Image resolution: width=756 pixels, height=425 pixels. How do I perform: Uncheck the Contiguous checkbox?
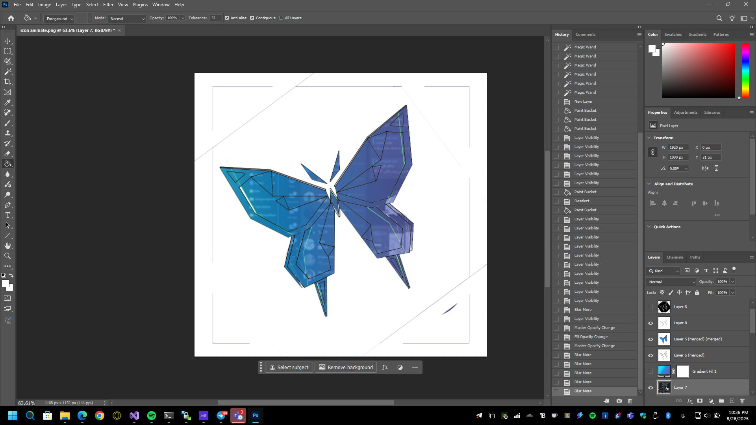coord(252,18)
